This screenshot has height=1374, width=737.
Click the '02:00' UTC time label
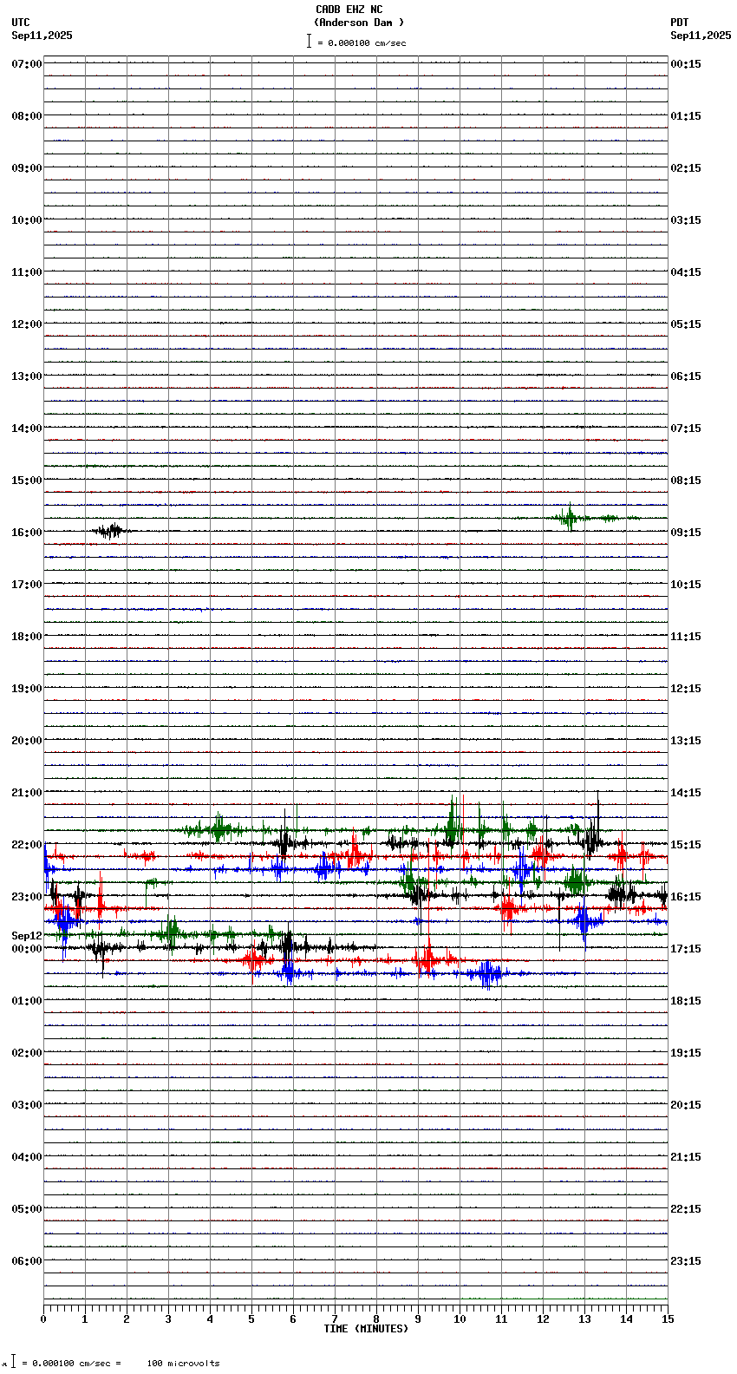27,1053
